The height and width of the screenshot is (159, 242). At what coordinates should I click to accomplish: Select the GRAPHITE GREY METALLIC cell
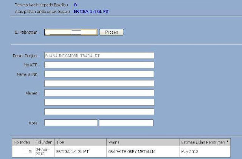pyautogui.click(x=143, y=151)
